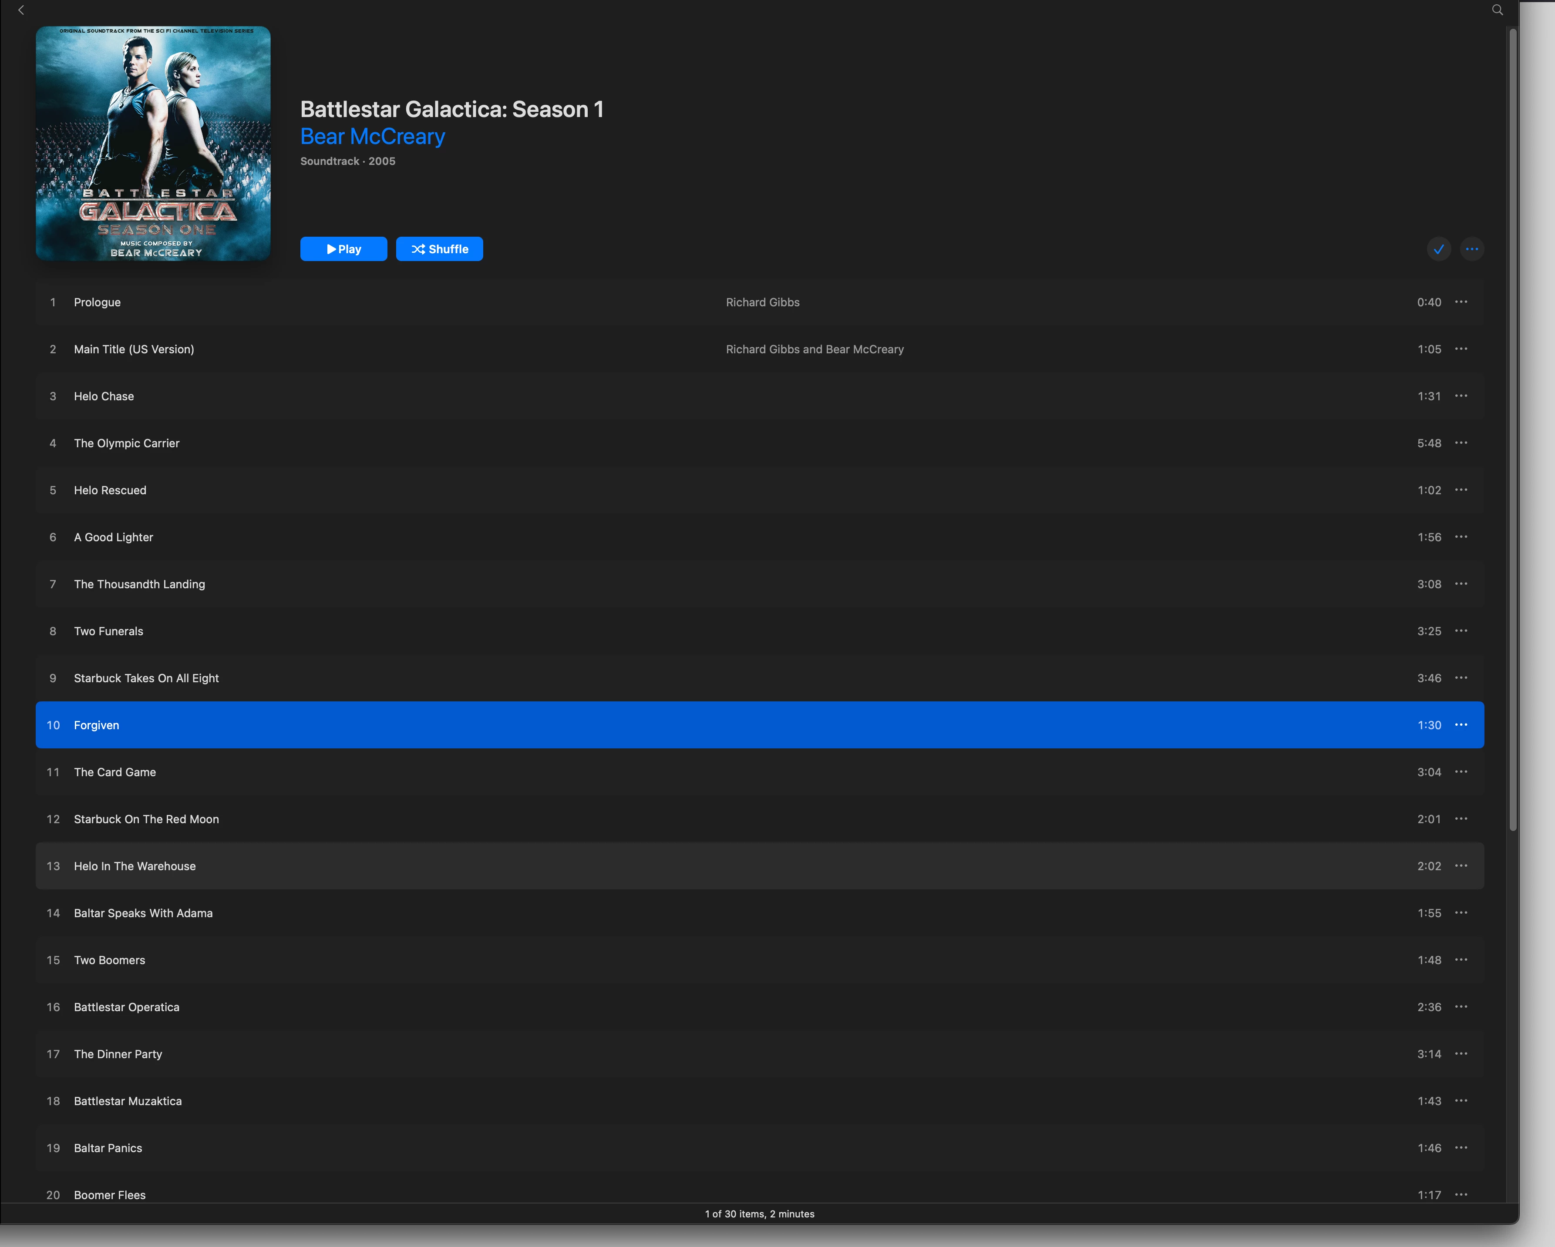Open the album more options menu

point(1471,249)
